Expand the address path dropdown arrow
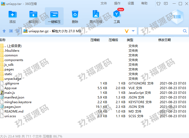This screenshot has width=189, height=138. click(133, 31)
